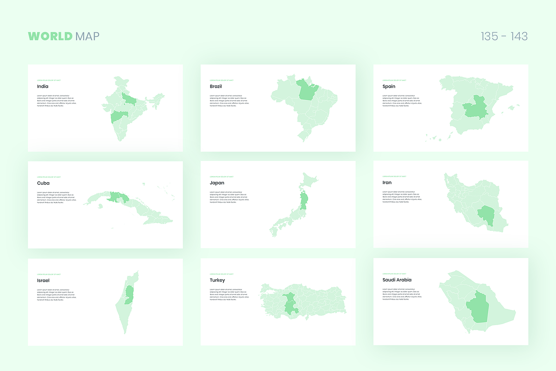Select the Iran map slide
The height and width of the screenshot is (371, 556).
coord(451,204)
